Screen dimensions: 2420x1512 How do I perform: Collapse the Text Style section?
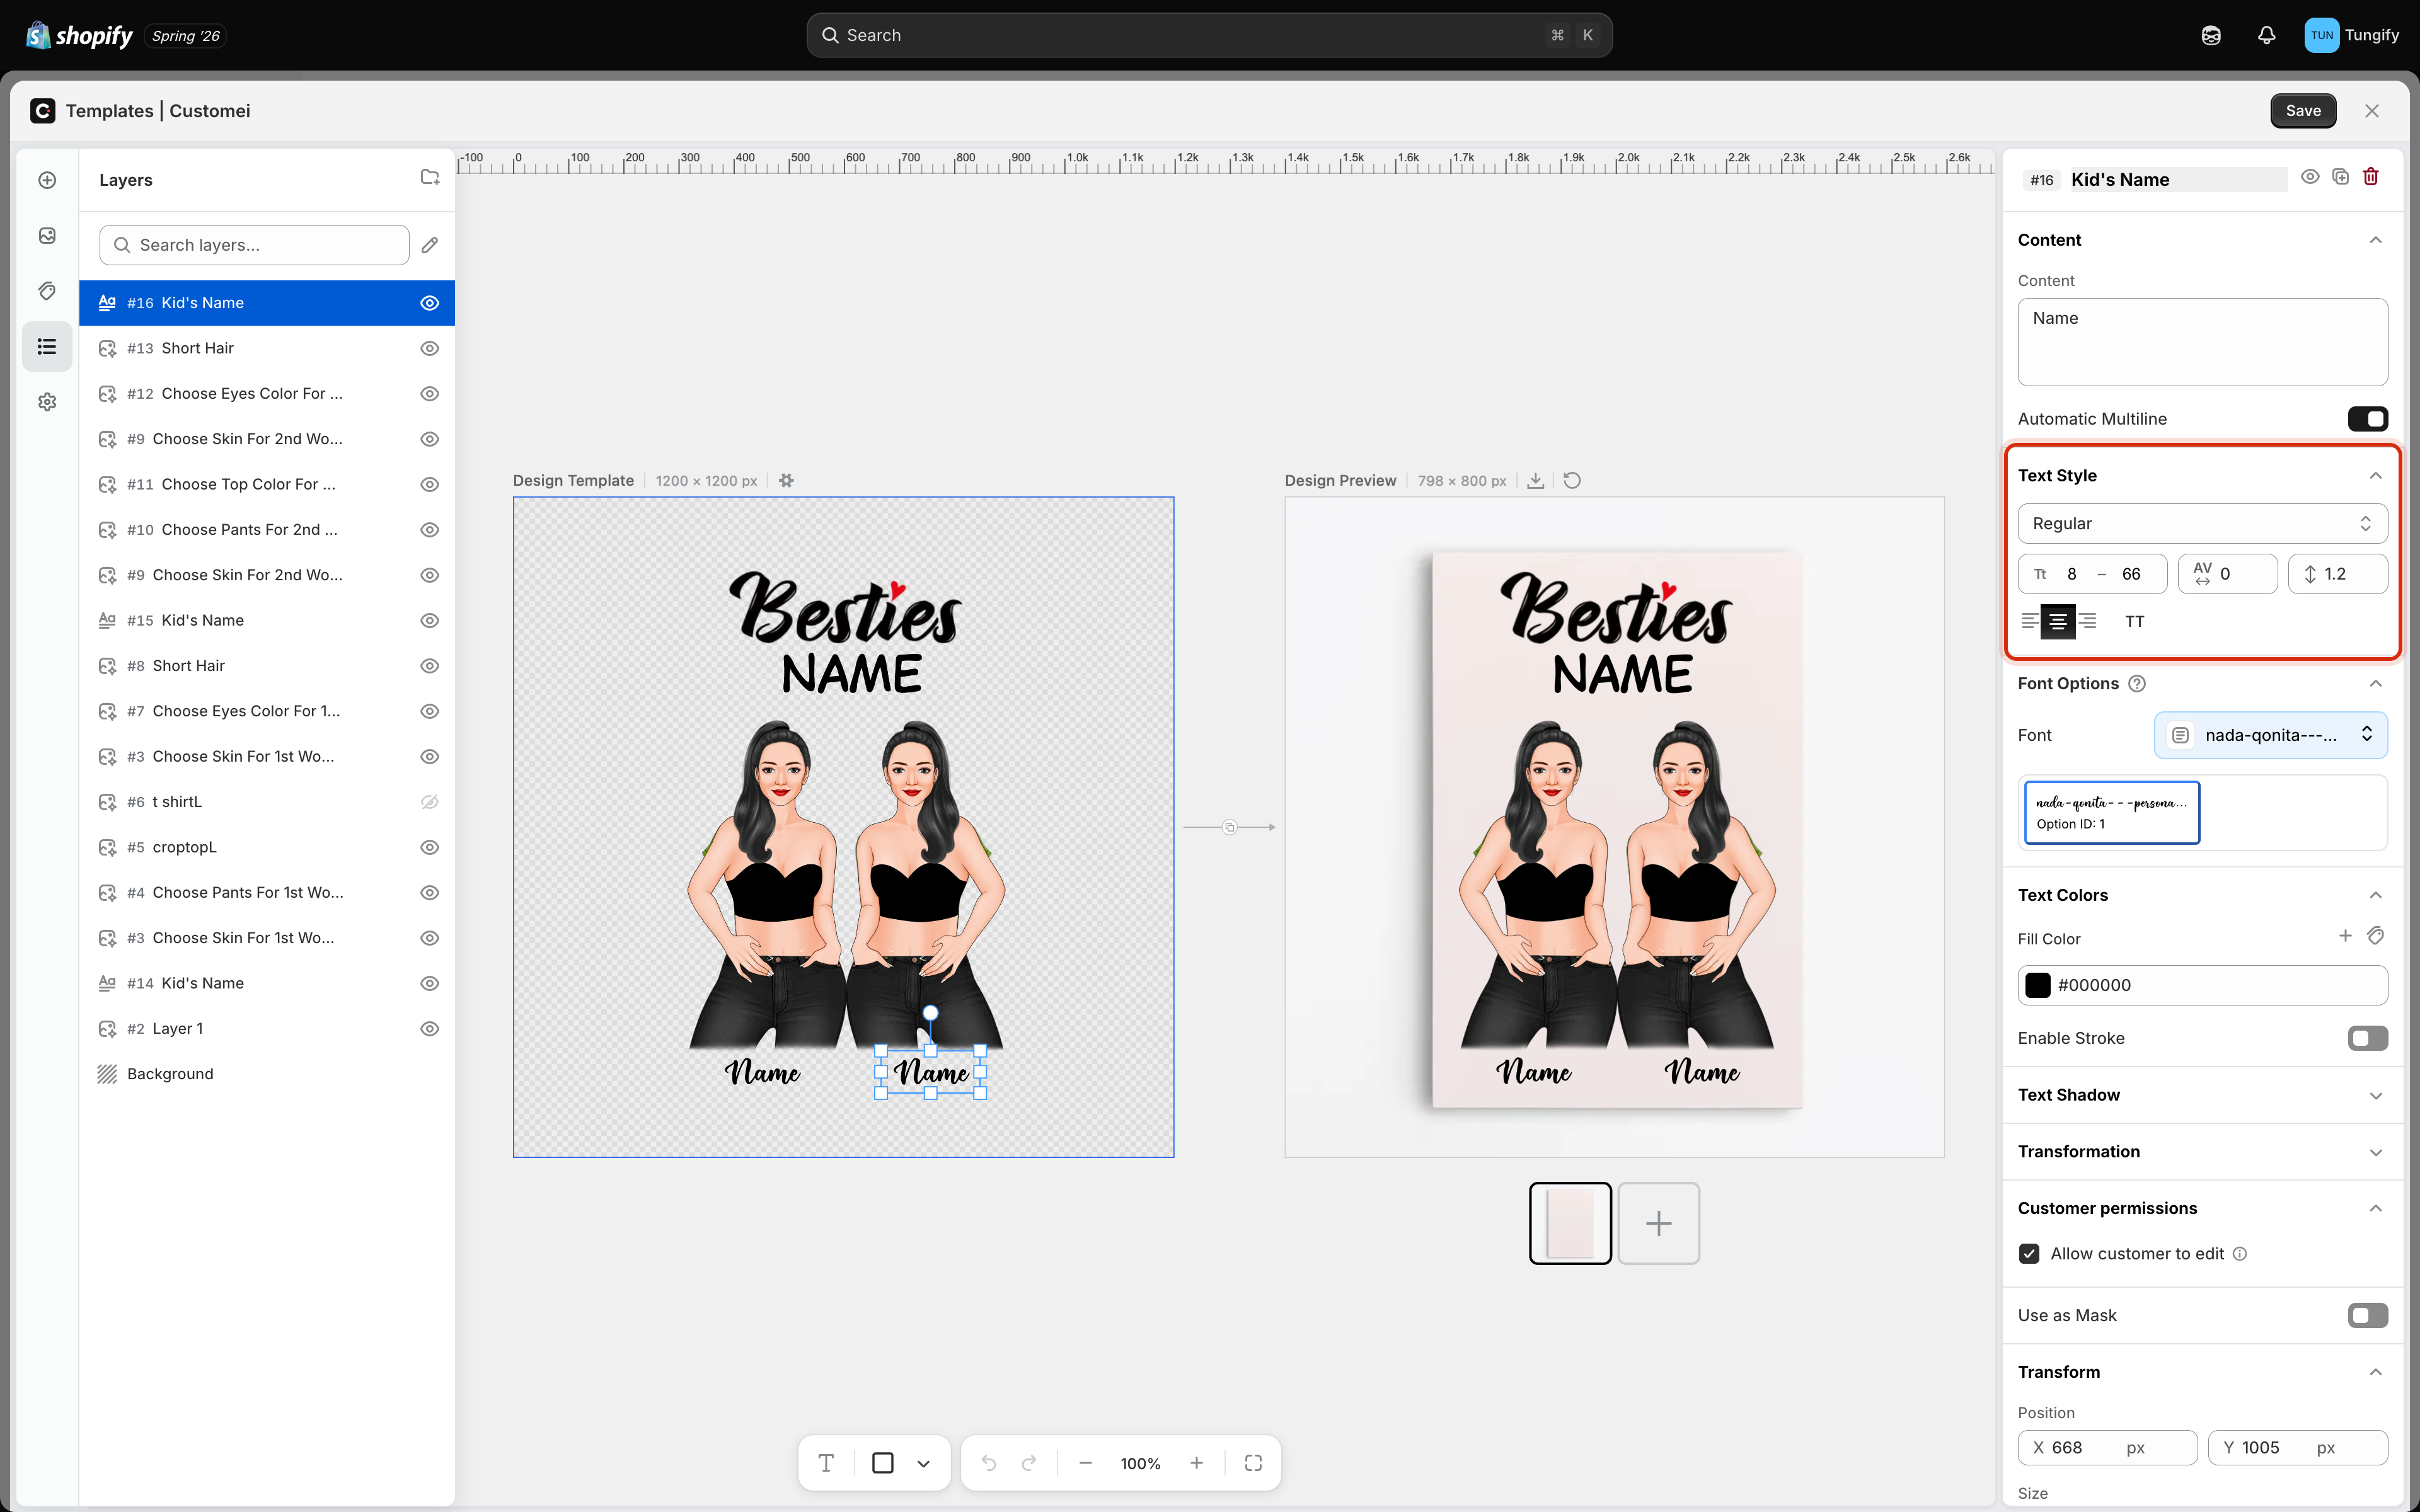2376,476
